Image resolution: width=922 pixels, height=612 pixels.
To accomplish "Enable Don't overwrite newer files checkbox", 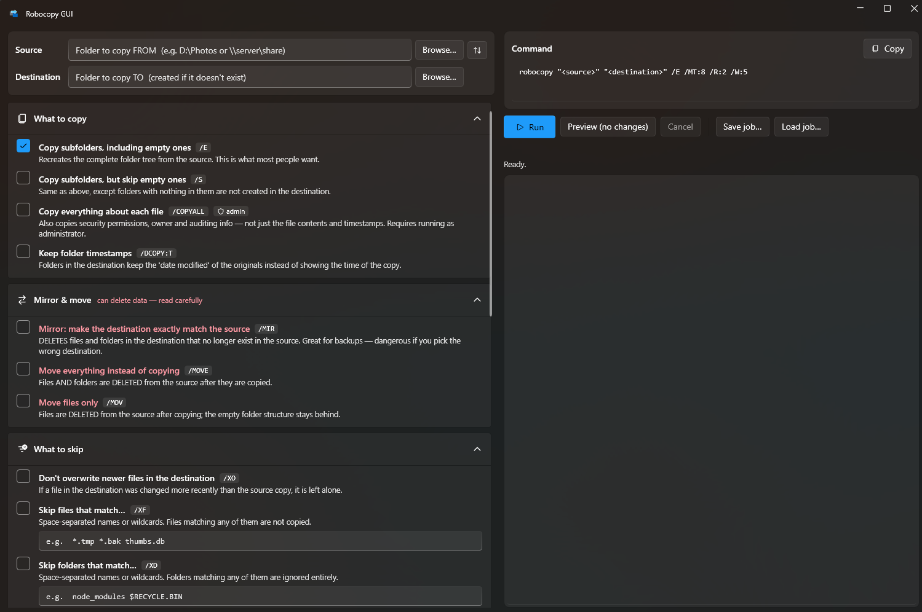I will (23, 476).
